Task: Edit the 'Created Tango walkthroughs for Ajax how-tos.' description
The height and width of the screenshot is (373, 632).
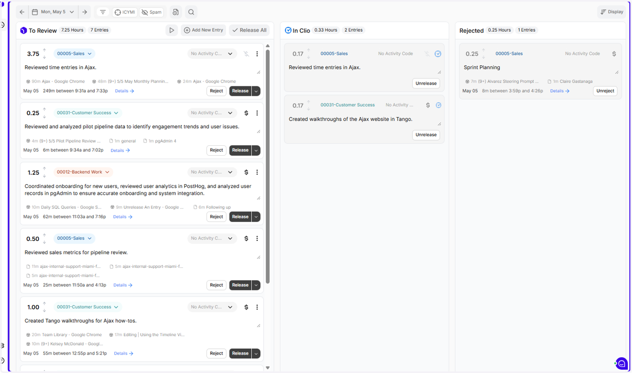Action: point(142,321)
